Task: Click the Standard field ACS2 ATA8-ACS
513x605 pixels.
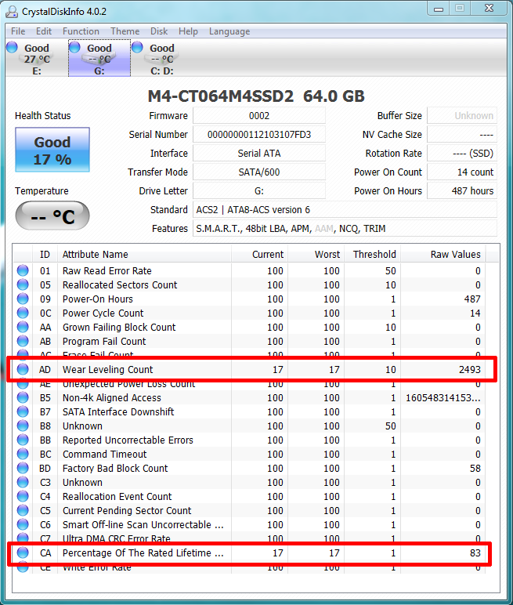Action: pos(345,209)
